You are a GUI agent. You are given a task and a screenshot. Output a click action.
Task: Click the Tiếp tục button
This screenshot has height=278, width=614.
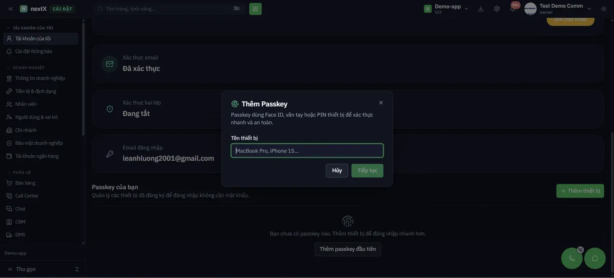point(367,170)
